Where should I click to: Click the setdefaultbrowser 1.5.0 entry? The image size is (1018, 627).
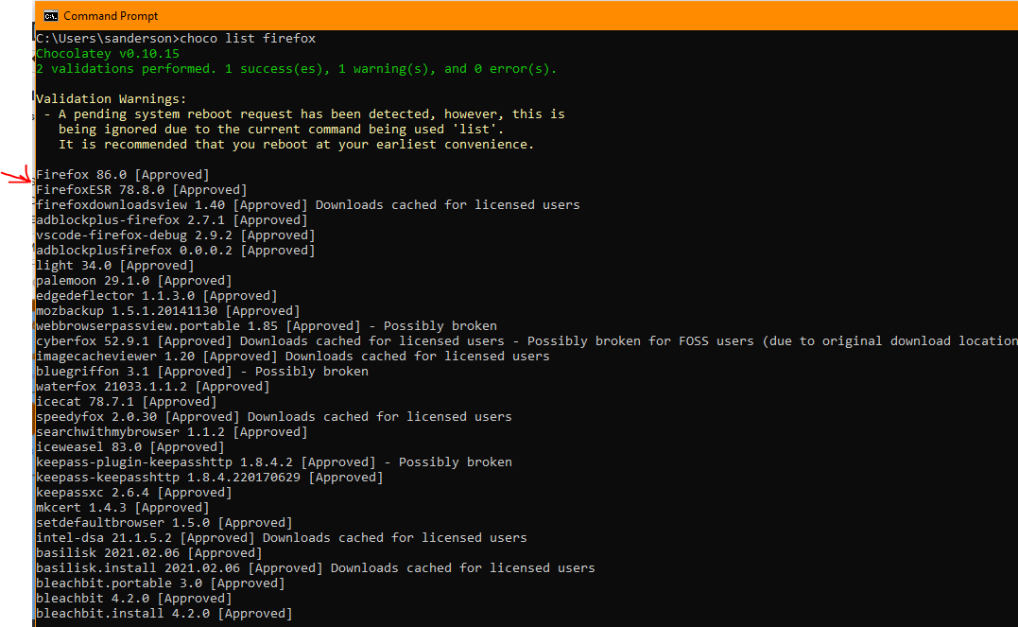click(164, 523)
